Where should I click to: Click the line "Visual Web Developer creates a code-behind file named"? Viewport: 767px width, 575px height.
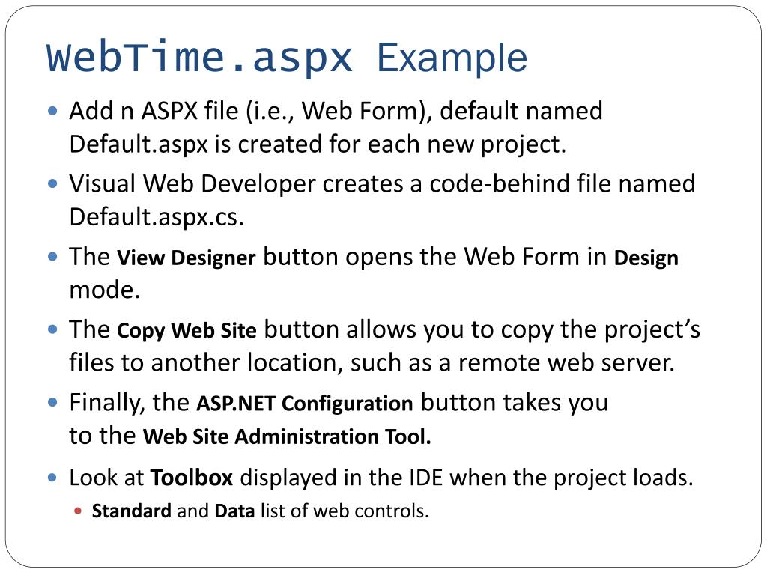point(382,184)
